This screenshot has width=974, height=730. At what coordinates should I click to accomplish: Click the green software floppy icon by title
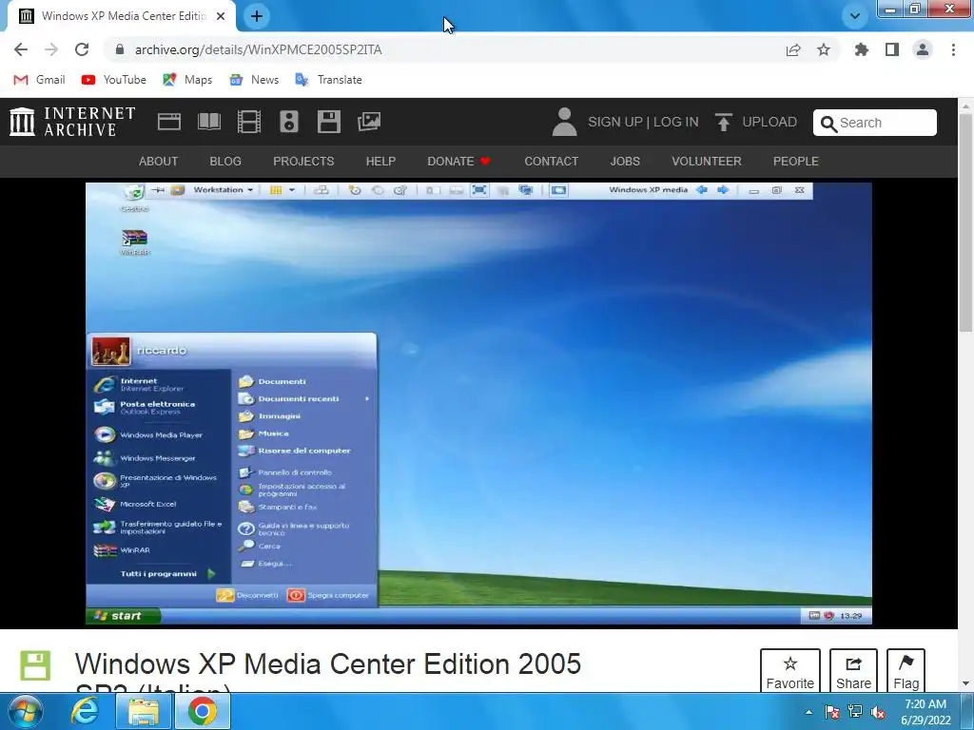tap(35, 665)
